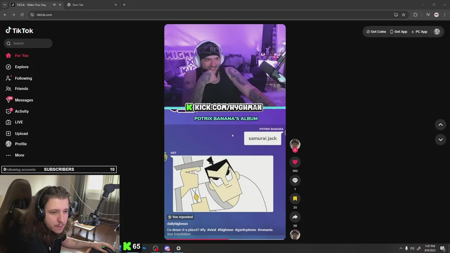Open the settings gear in the taskbar

point(179,248)
